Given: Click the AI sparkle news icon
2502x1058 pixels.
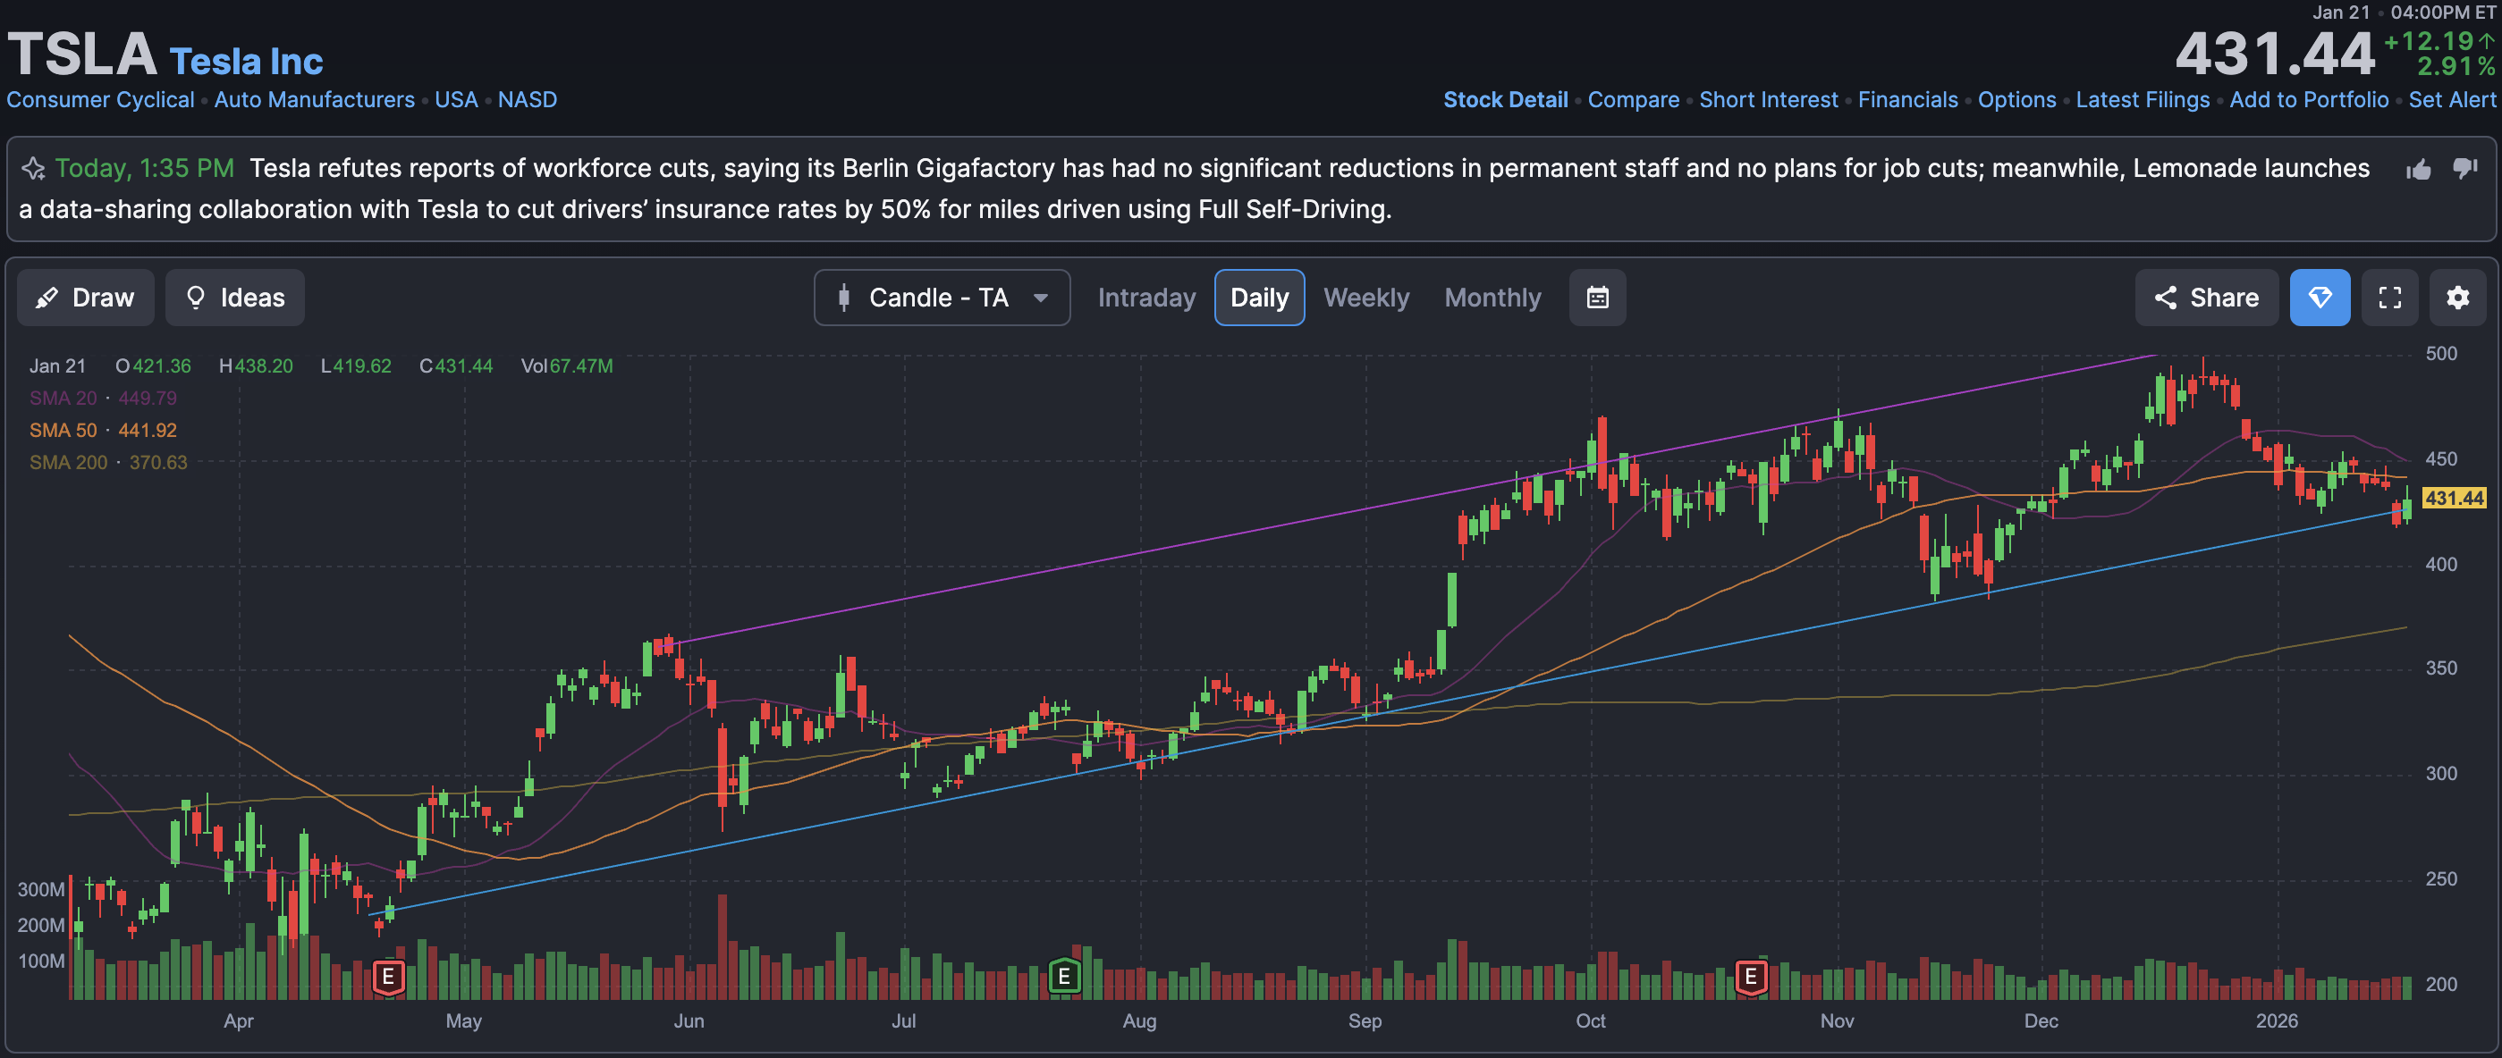Looking at the screenshot, I should point(33,169).
